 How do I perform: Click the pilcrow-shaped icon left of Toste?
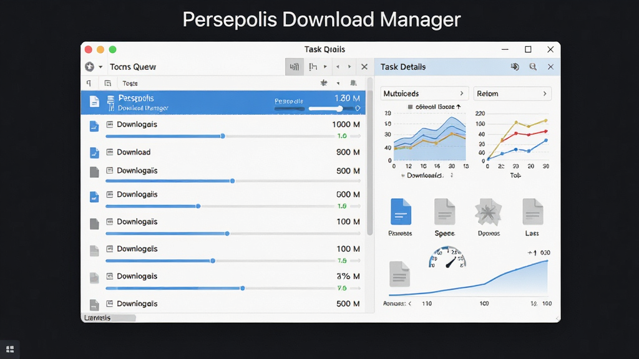coord(89,84)
